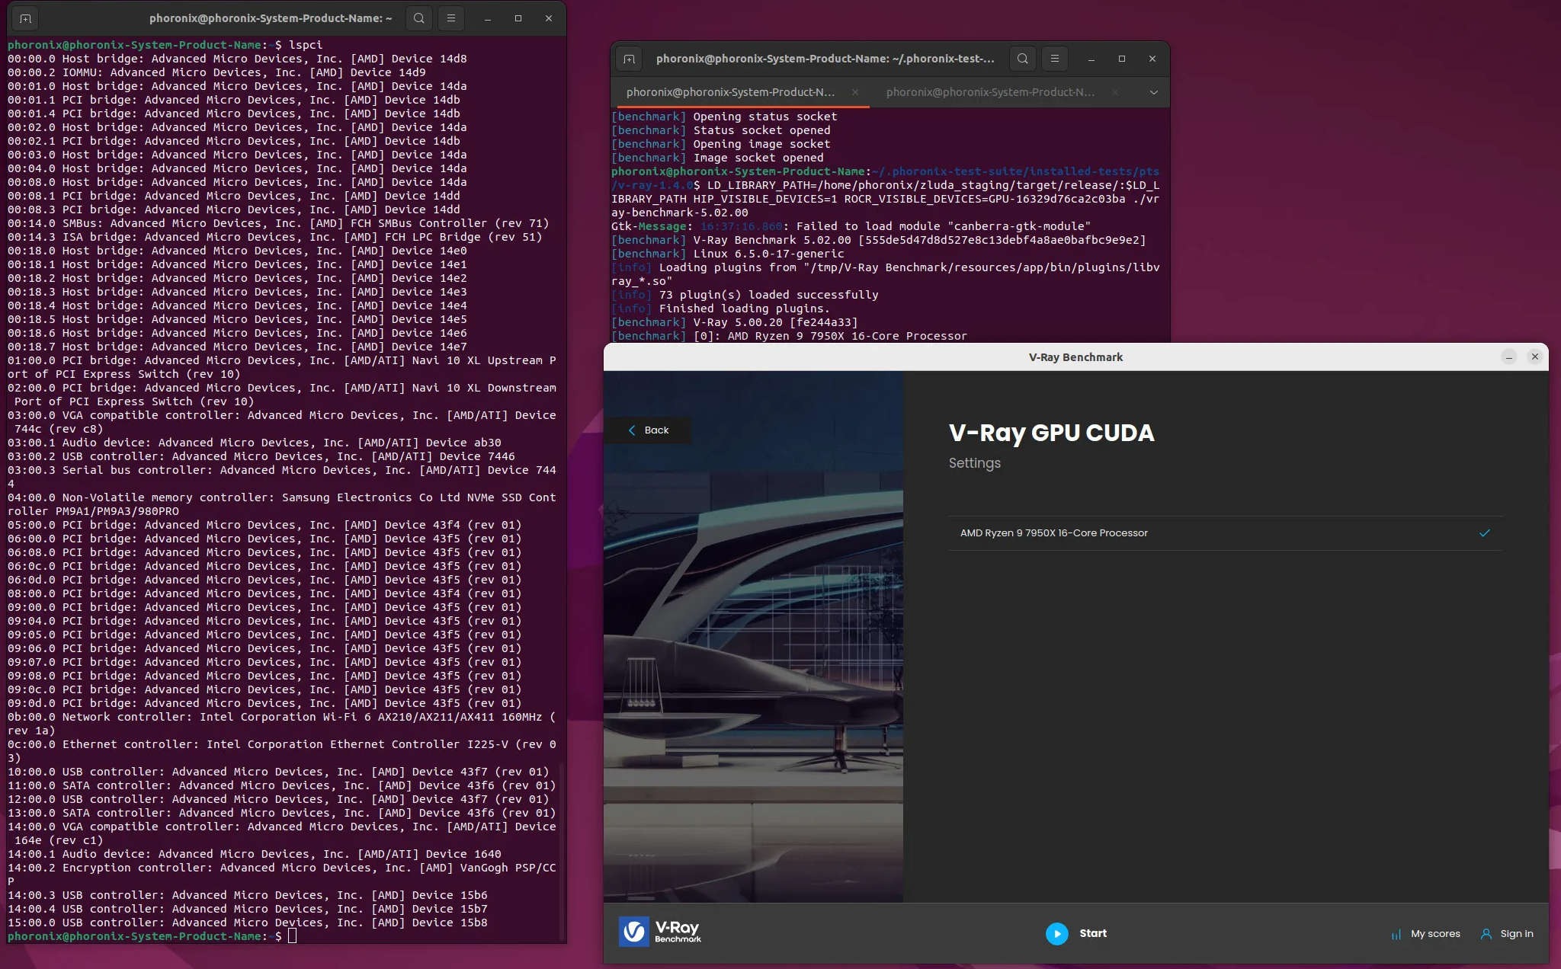Open hamburger menu in lspci terminal
The image size is (1561, 969).
[x=450, y=18]
